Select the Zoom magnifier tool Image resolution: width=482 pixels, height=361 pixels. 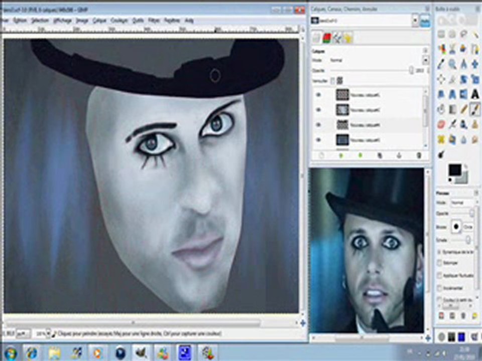click(452, 64)
